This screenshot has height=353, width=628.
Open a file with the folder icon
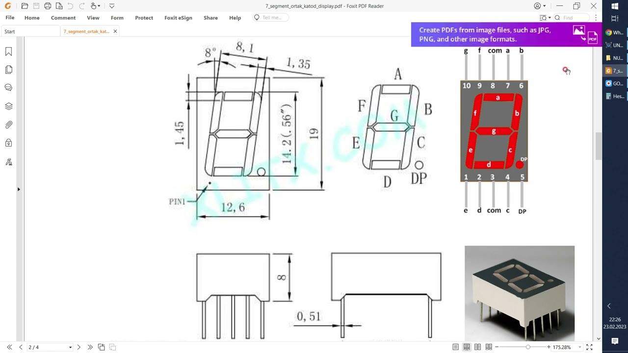coord(25,6)
